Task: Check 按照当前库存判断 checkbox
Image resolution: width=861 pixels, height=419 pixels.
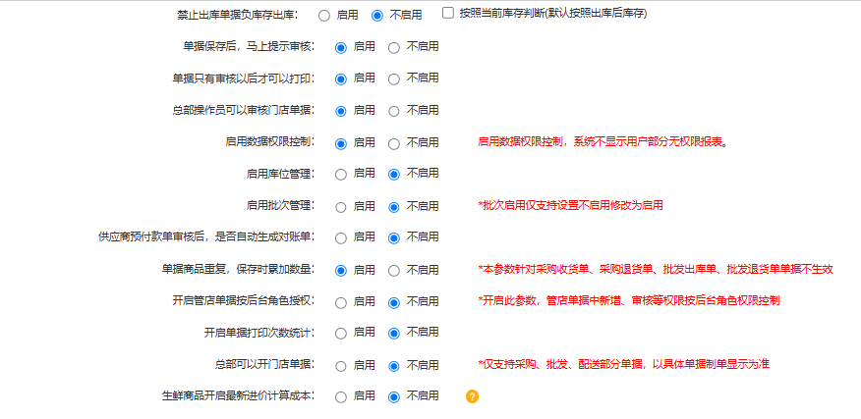Action: [448, 14]
